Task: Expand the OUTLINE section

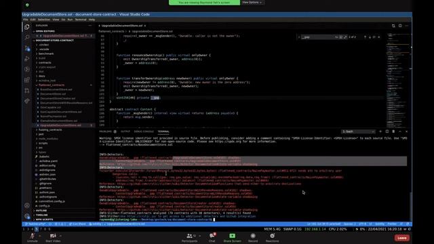Action: [41, 211]
